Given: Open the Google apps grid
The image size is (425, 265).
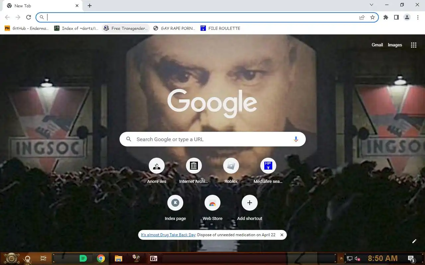Looking at the screenshot, I should point(414,45).
